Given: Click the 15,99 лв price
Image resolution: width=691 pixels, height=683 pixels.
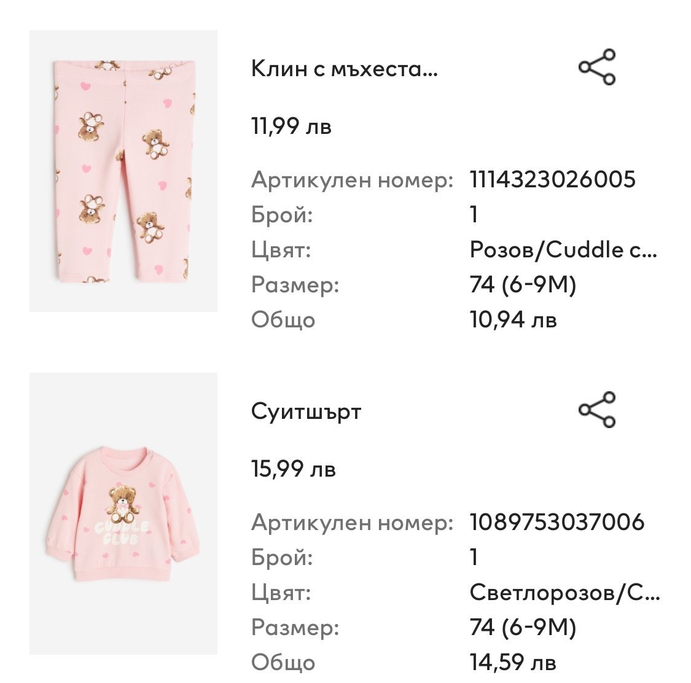Looking at the screenshot, I should [293, 469].
